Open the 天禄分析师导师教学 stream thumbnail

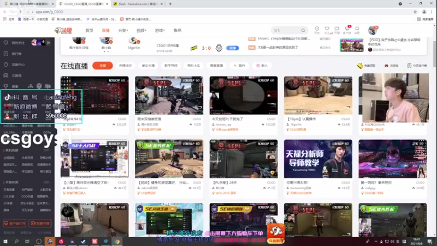318,159
